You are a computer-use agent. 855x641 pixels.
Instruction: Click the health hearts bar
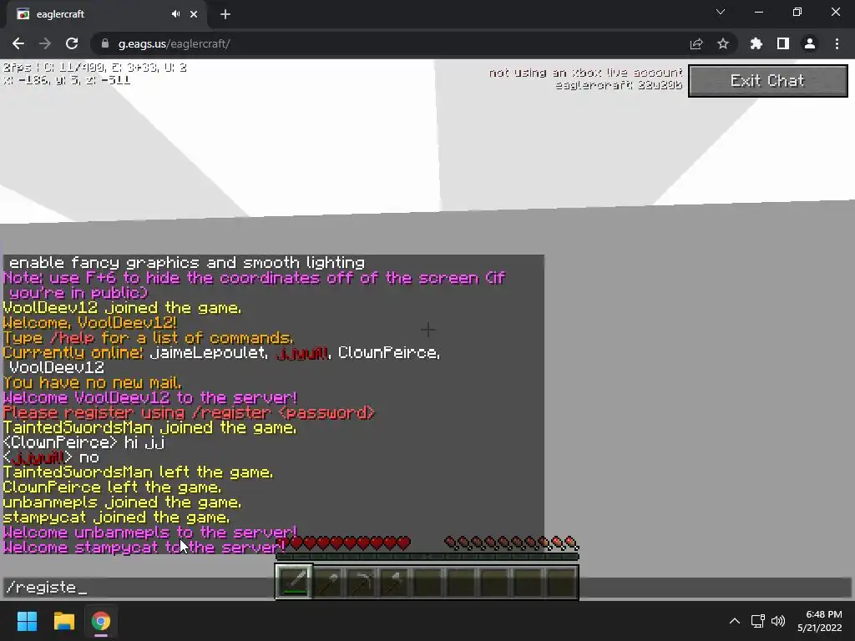click(343, 543)
